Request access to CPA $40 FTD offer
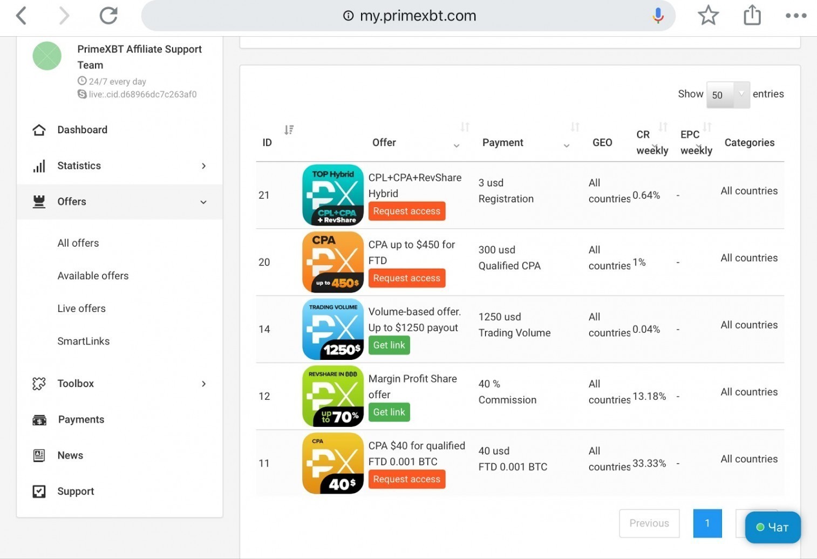817x559 pixels. click(407, 479)
